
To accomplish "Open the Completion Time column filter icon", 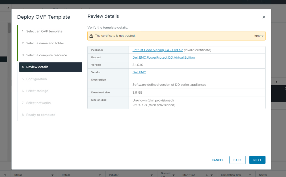I will tap(251, 175).
